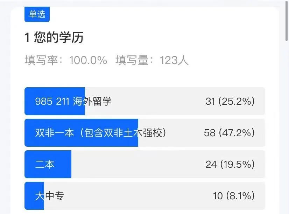Select the 二本 option label
Viewport: 289px width, 214px height.
click(x=45, y=164)
